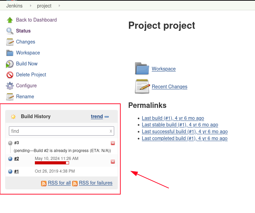
Task: Click the build history find input field
Action: (60, 131)
